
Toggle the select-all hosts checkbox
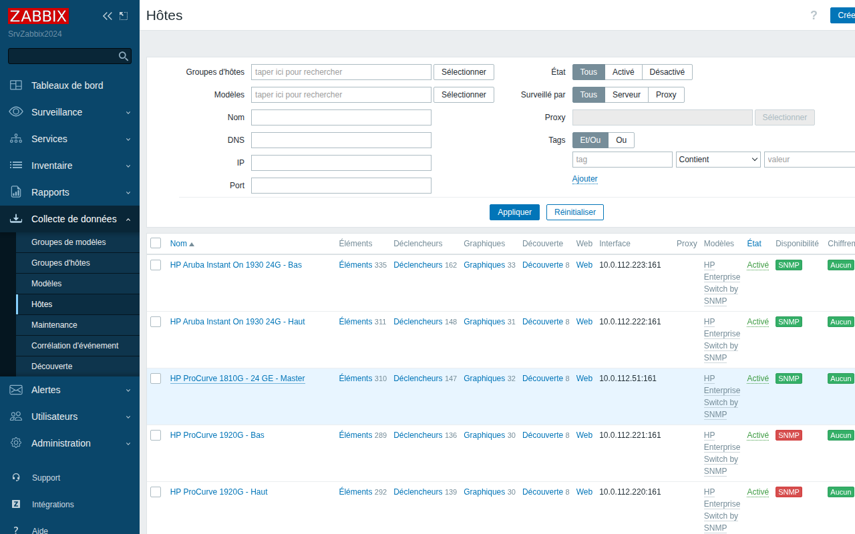[156, 243]
